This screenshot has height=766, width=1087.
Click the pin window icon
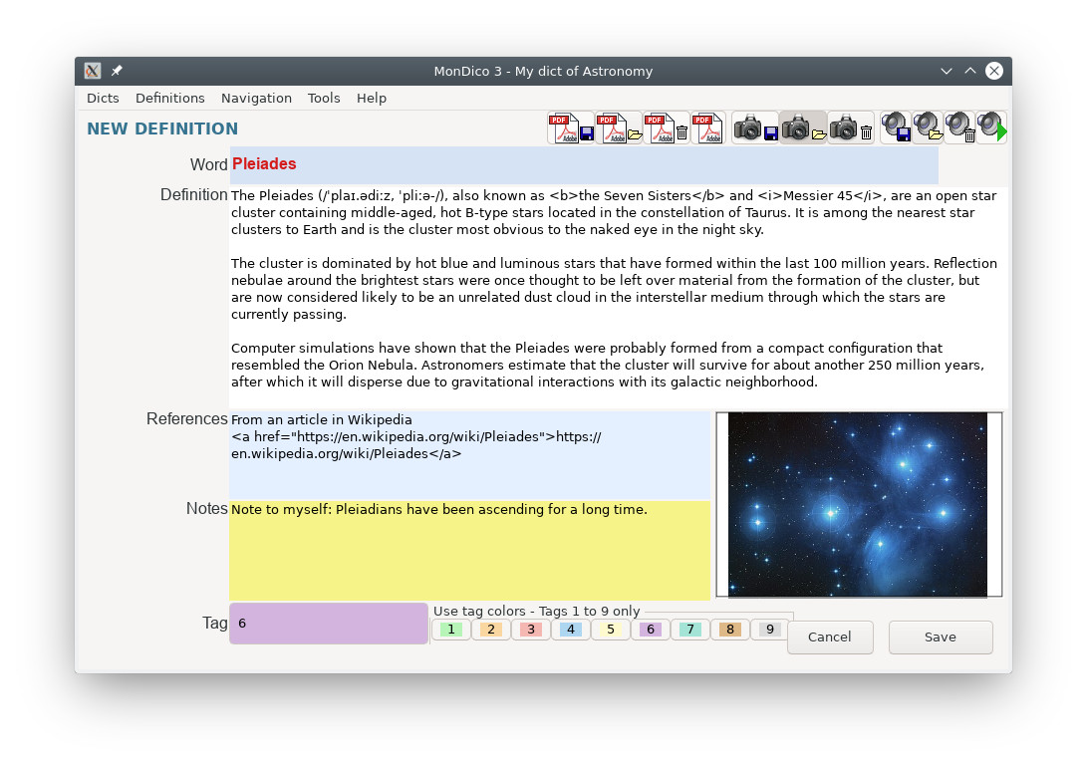[x=117, y=71]
